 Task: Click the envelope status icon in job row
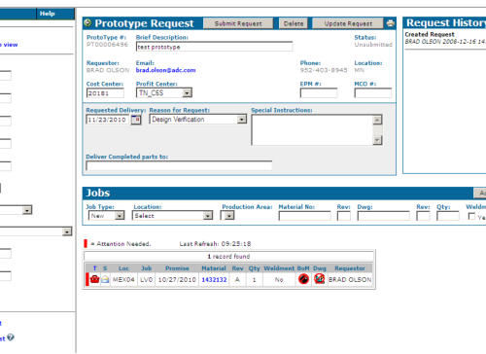click(105, 279)
